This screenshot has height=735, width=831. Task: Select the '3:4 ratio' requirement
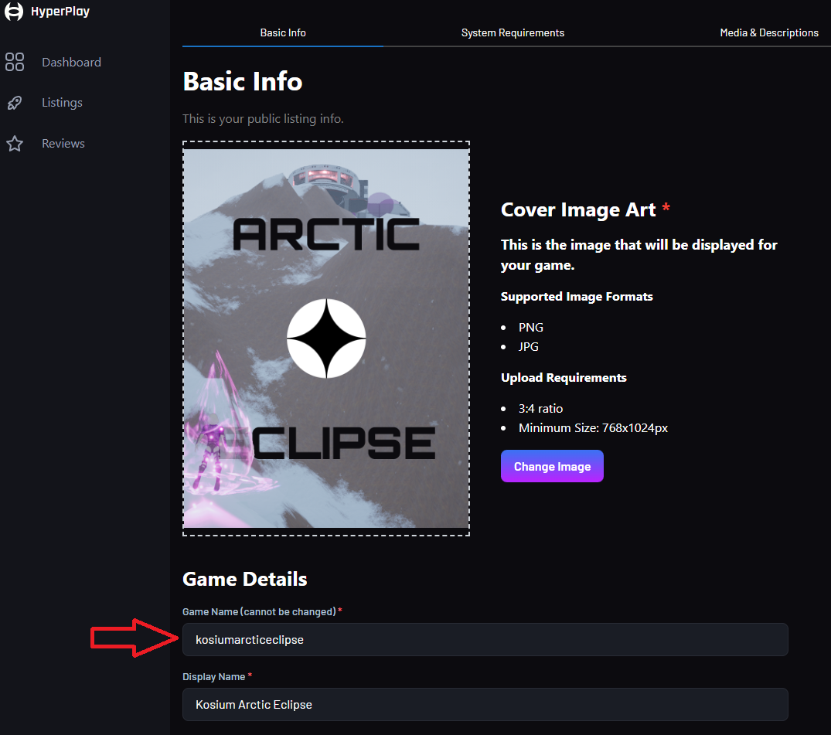(x=540, y=409)
